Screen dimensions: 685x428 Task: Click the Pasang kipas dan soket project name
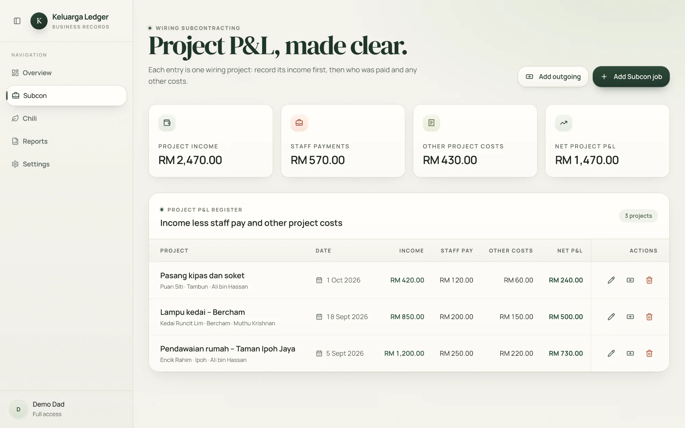click(x=202, y=276)
